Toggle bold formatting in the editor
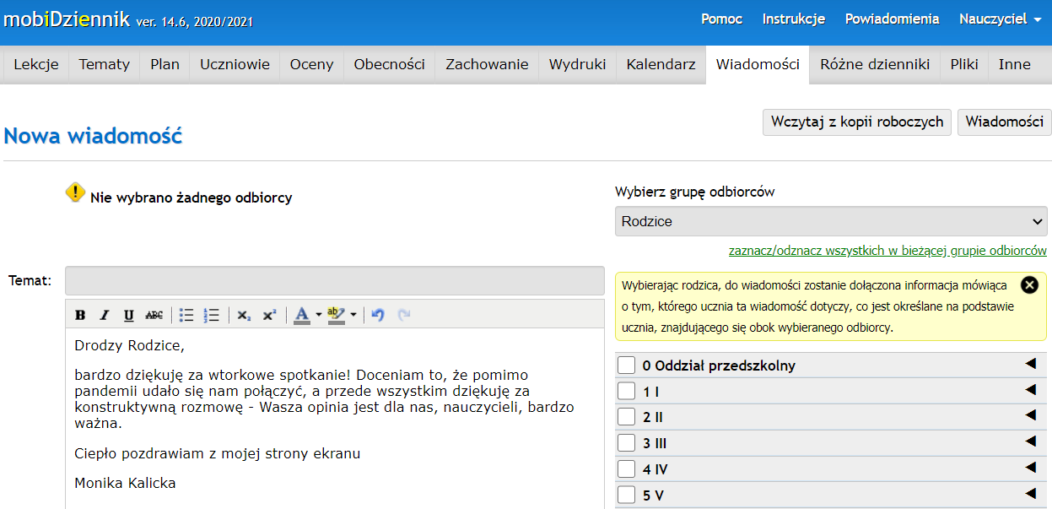The image size is (1052, 509). [80, 315]
